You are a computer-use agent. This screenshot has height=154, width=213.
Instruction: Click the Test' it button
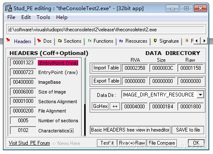click(x=107, y=143)
